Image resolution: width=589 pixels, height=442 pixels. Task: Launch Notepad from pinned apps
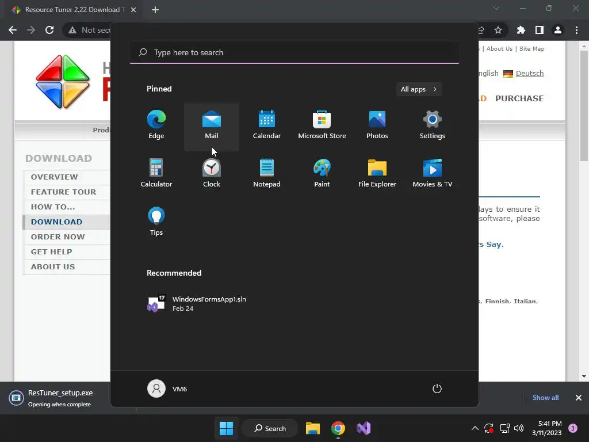point(267,174)
